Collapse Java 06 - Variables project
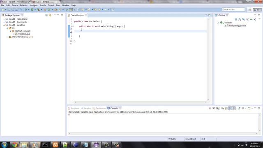The width and height of the screenshot is (263, 148). coord(4,25)
